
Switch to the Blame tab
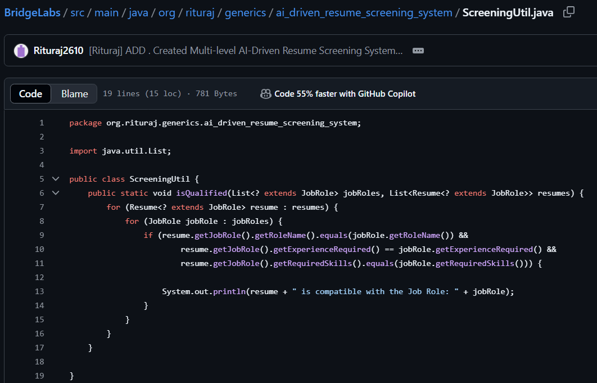(x=75, y=94)
